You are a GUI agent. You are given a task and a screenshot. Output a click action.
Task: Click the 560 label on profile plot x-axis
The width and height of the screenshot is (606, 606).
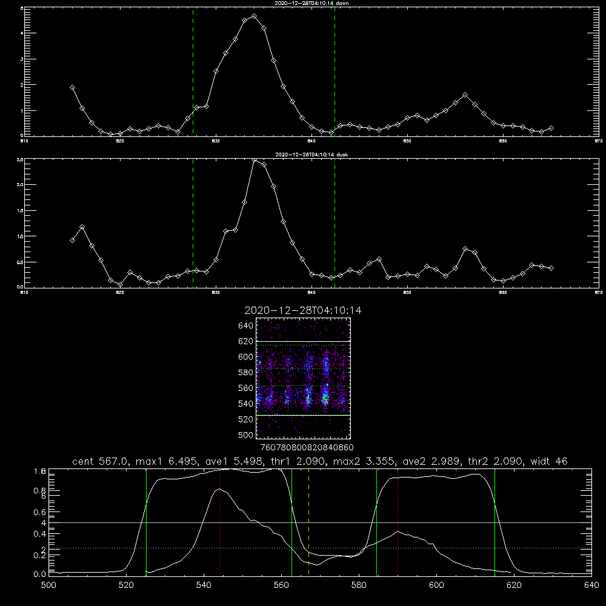(281, 585)
